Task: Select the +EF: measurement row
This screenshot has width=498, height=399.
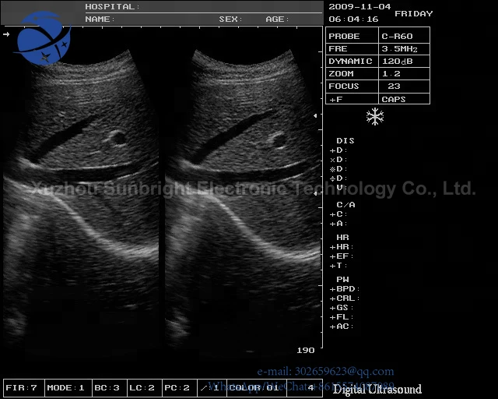Action: click(x=342, y=256)
